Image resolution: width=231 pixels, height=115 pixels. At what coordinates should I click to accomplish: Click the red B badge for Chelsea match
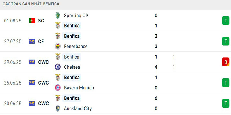pos(226,62)
